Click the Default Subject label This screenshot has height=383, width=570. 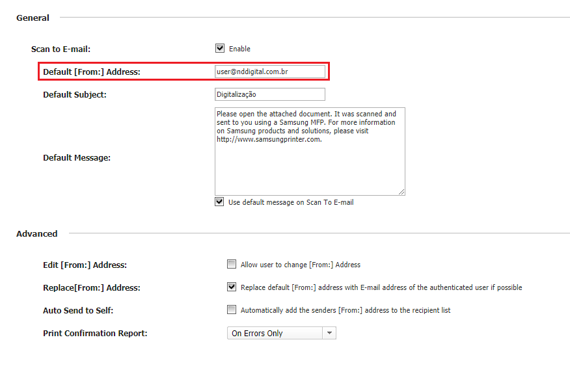pos(75,95)
